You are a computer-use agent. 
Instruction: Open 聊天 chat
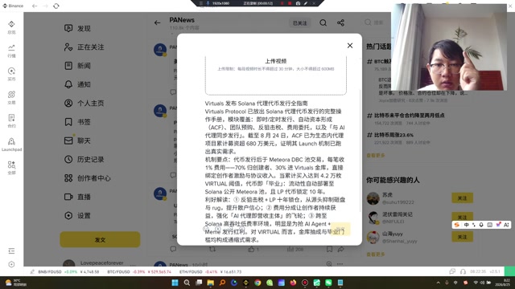tap(77, 140)
